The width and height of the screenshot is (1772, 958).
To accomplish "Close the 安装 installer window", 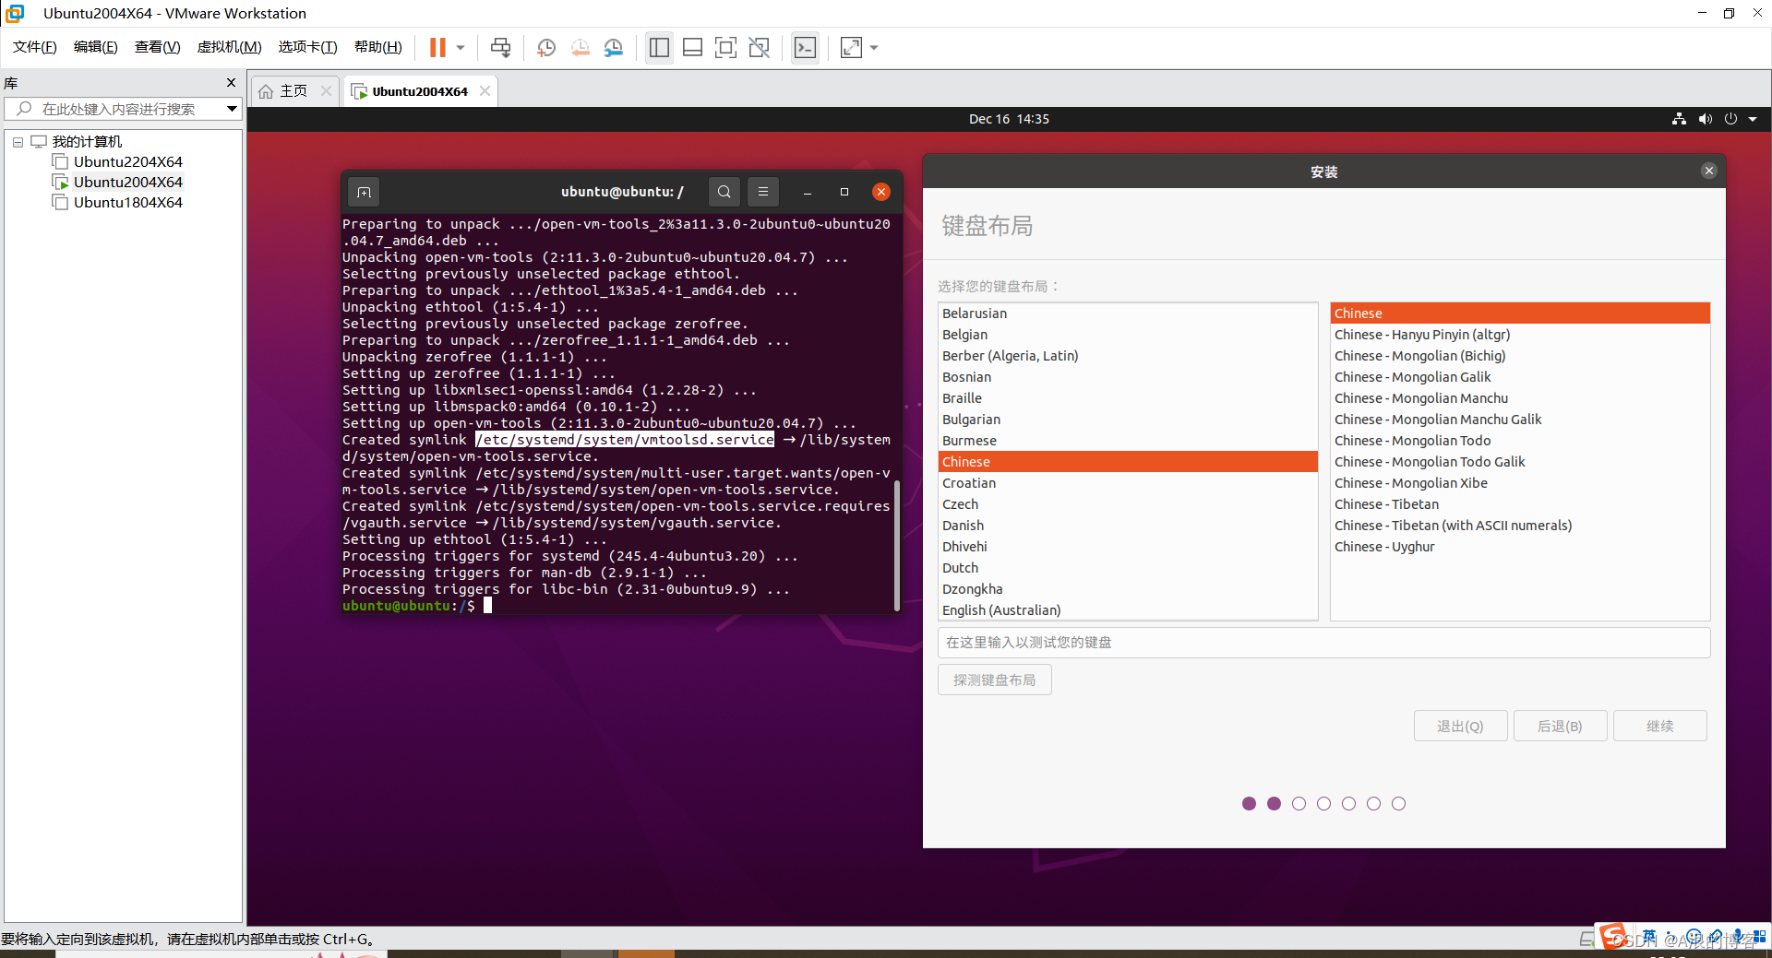I will [1709, 171].
